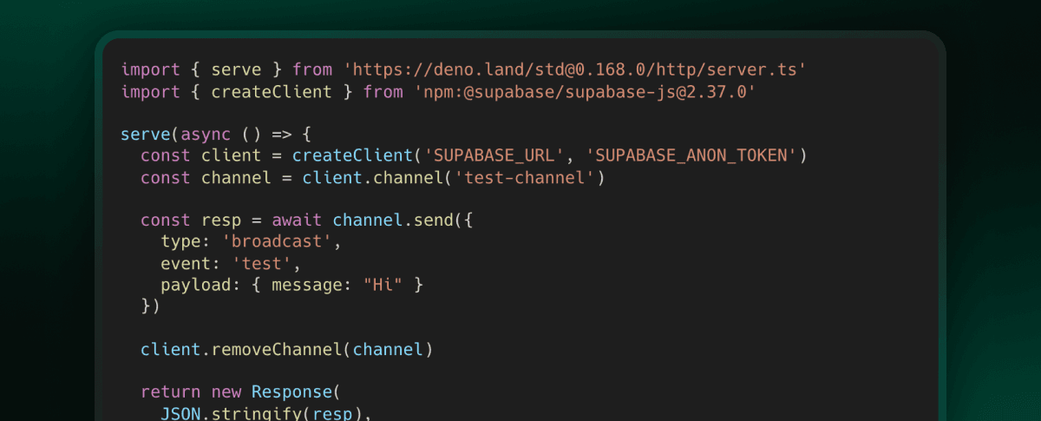Click the send method in channel.send

433,220
